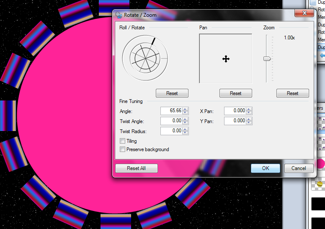Increase the Twist Radius with up arrow
The height and width of the screenshot is (229, 325).
(186, 129)
